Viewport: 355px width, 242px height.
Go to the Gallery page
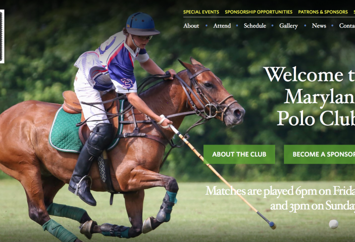[288, 26]
